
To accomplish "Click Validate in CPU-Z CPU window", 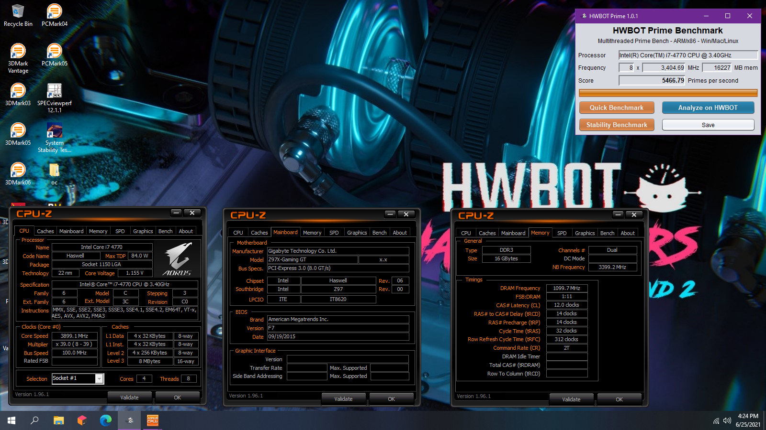I will pyautogui.click(x=129, y=398).
